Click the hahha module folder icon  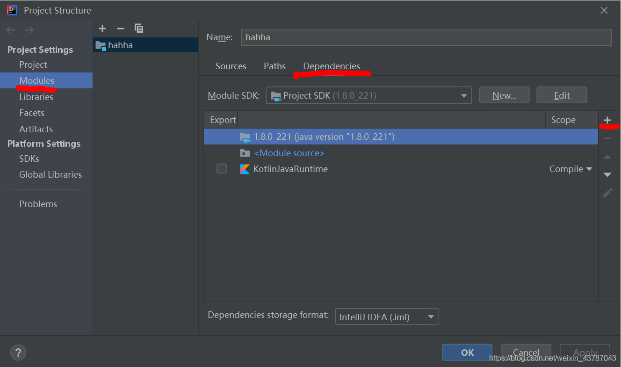(x=101, y=45)
